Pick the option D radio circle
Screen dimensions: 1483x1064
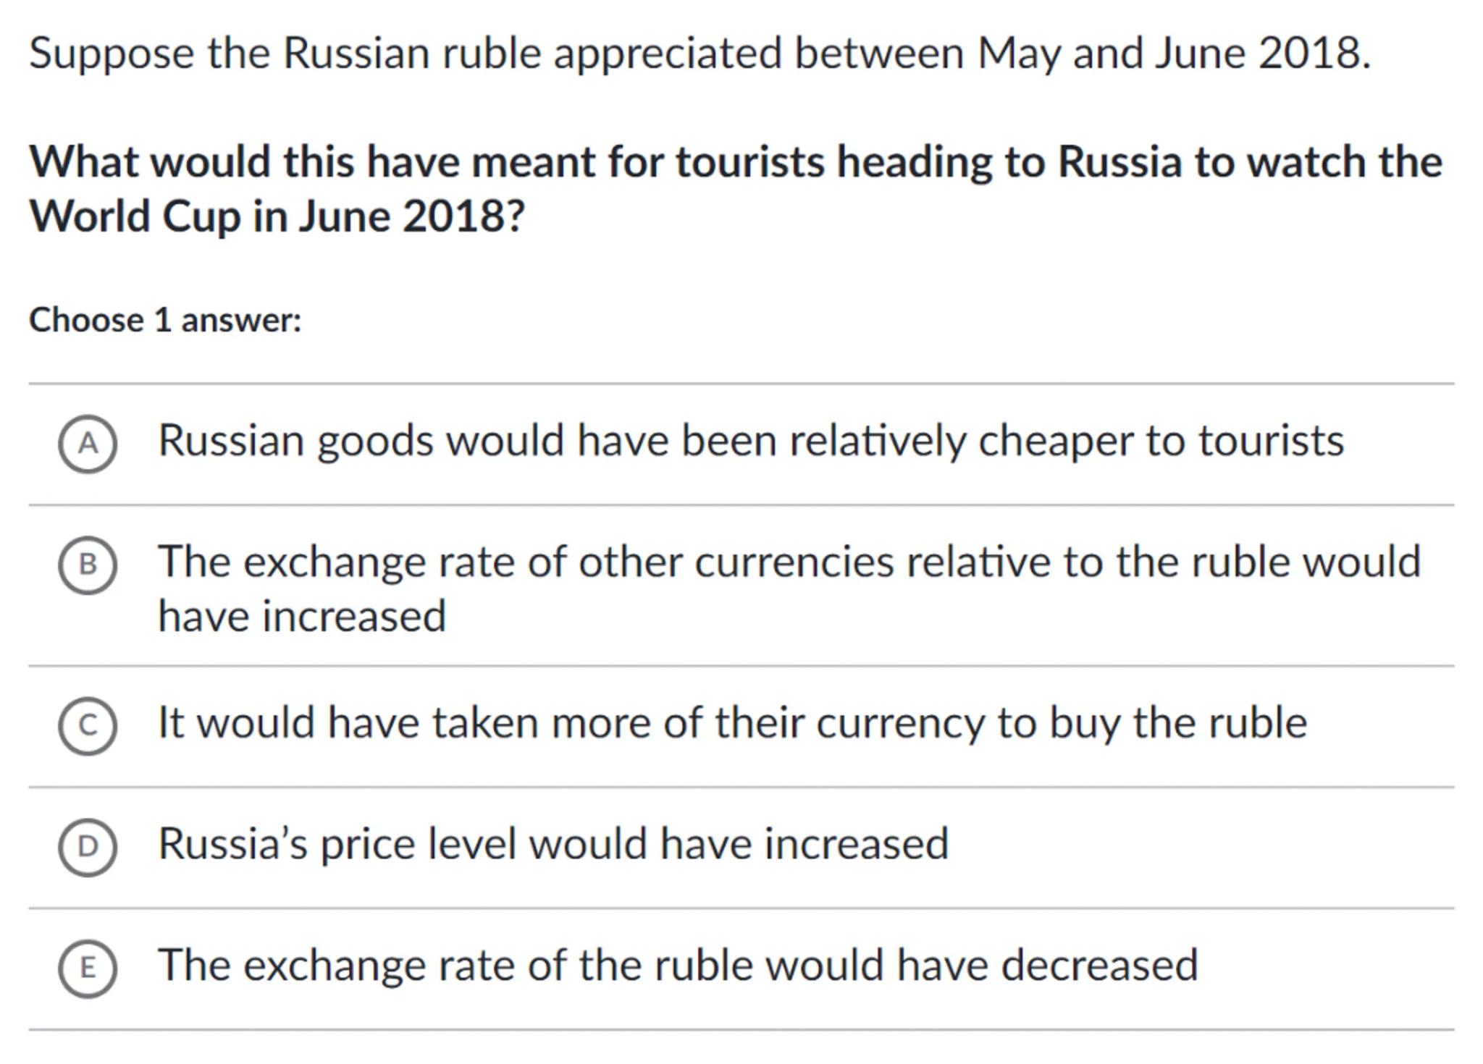coord(88,846)
